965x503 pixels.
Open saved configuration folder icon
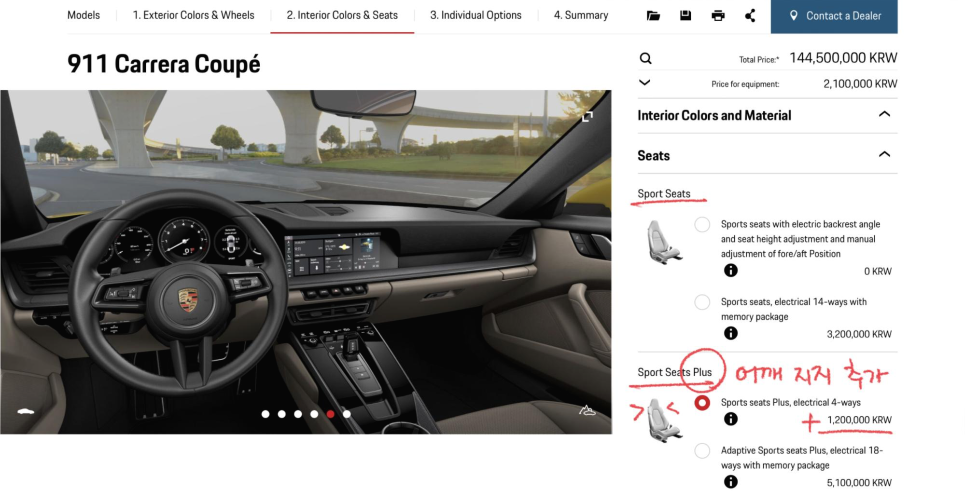(653, 15)
